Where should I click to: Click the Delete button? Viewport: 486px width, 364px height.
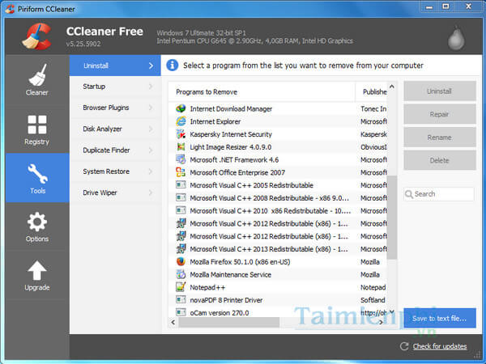coord(440,160)
